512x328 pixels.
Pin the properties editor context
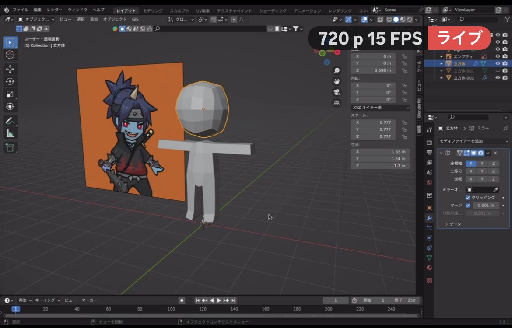tap(505, 128)
